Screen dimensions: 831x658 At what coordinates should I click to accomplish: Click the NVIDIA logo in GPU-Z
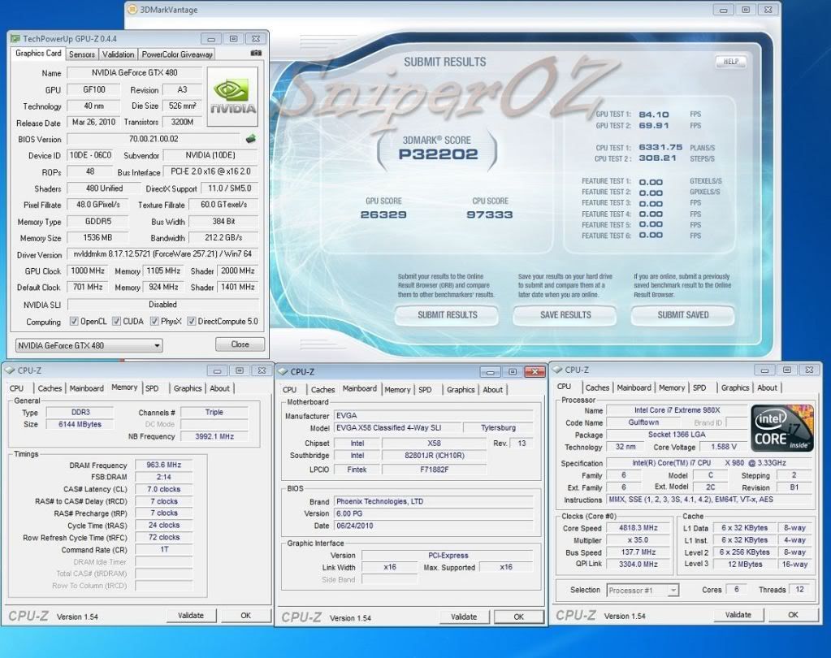tap(232, 96)
